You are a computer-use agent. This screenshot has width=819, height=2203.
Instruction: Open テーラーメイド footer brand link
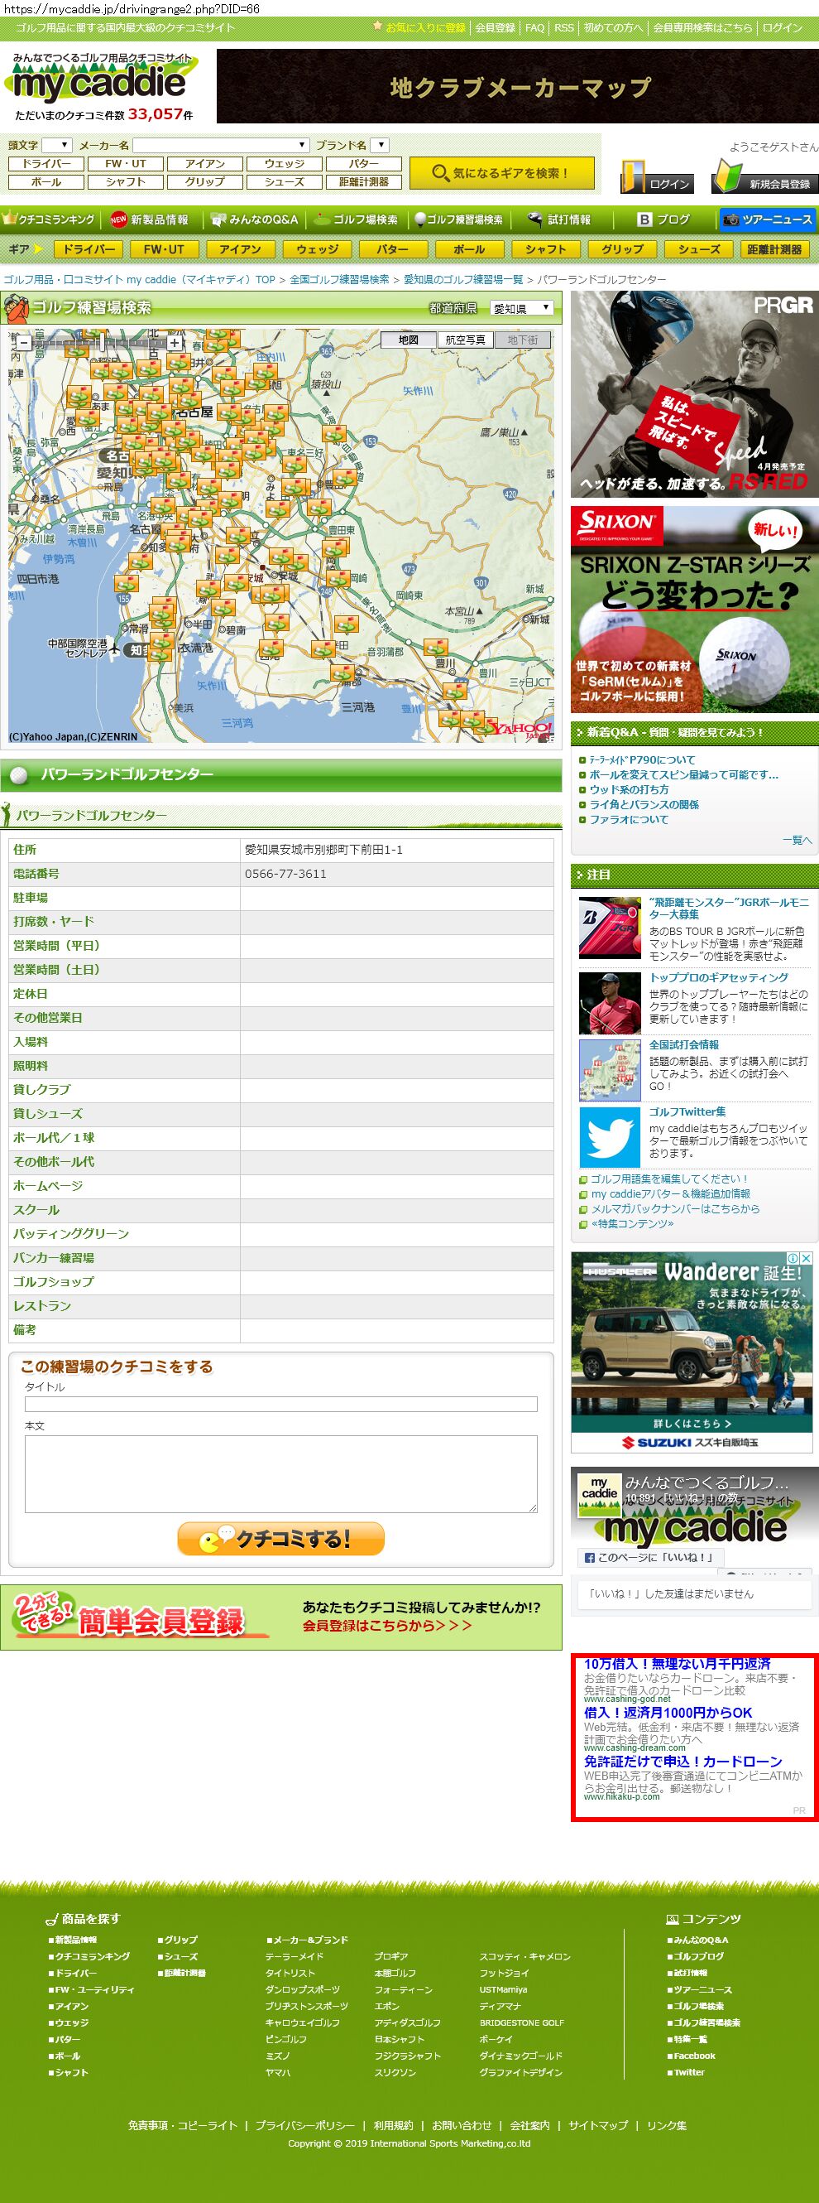pyautogui.click(x=294, y=1957)
